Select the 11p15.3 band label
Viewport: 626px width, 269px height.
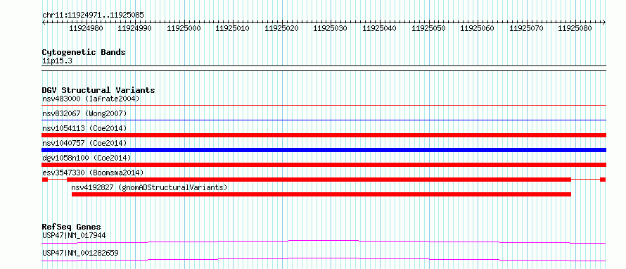click(x=57, y=61)
